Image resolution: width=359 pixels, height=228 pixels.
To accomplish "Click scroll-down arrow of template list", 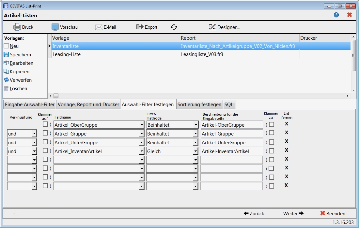I will [353, 91].
